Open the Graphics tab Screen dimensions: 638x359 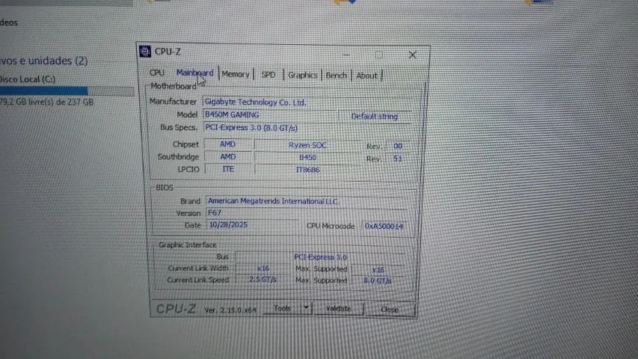click(x=302, y=75)
